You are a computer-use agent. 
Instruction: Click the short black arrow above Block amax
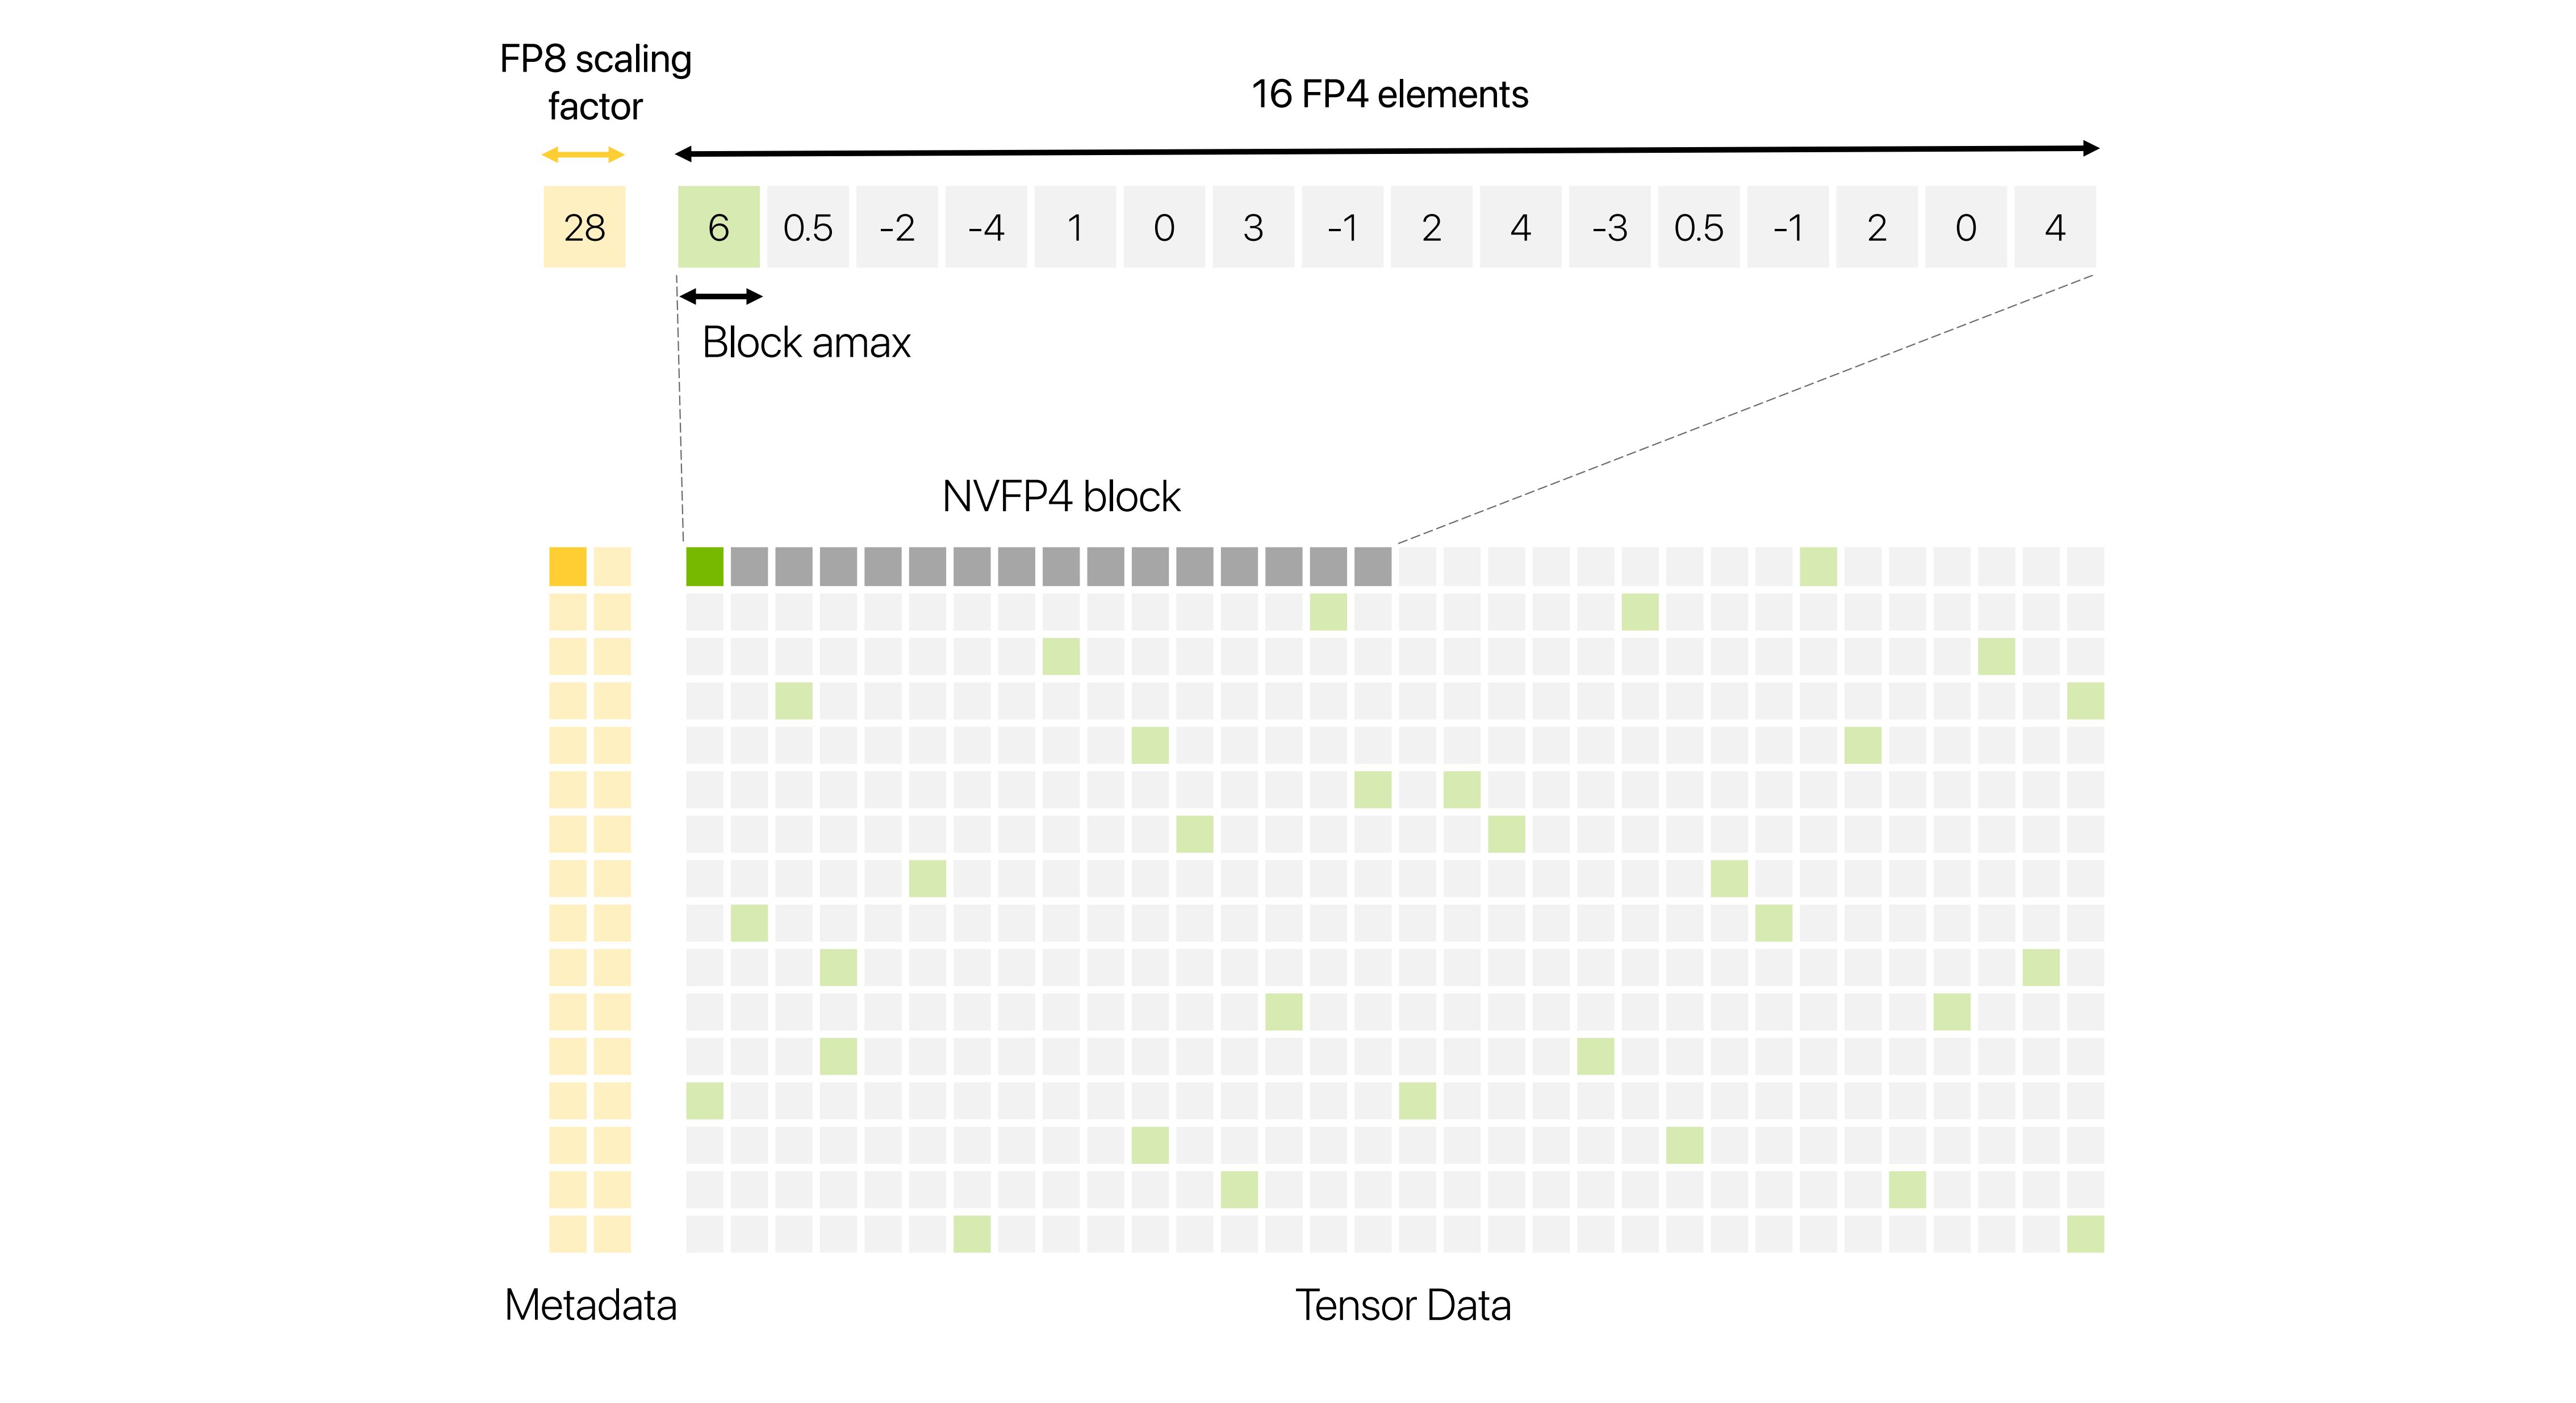click(720, 296)
